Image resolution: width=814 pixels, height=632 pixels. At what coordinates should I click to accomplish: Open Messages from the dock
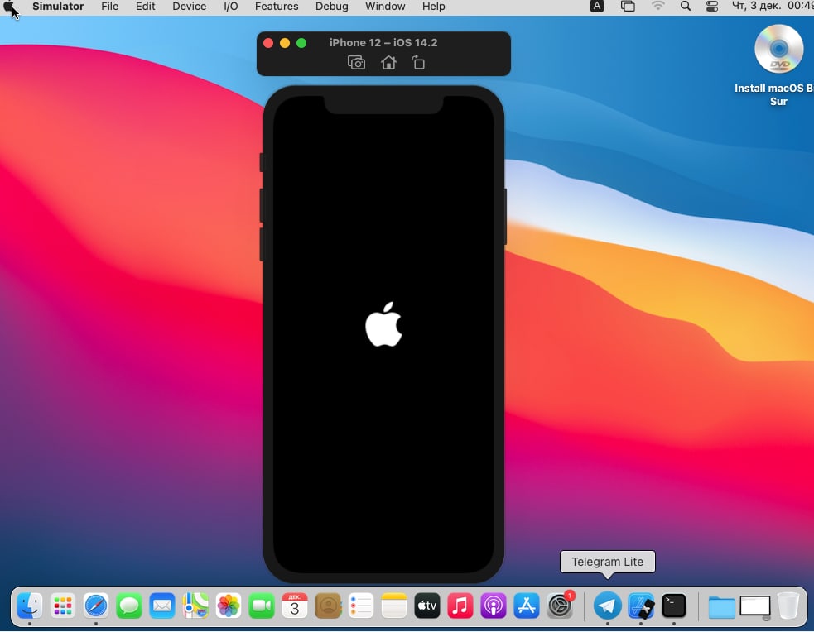[x=129, y=605]
